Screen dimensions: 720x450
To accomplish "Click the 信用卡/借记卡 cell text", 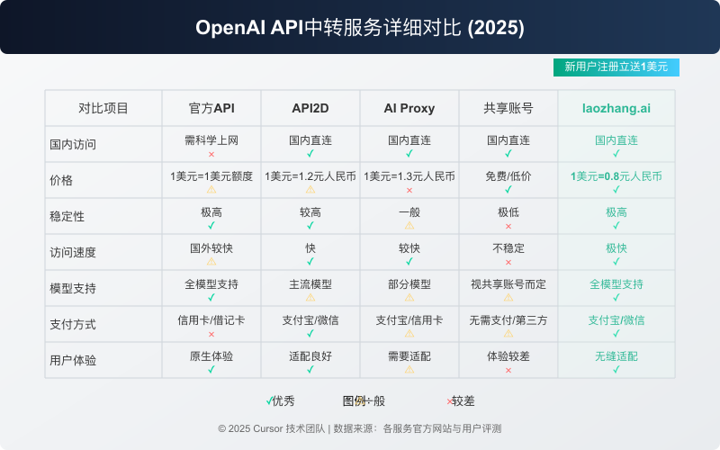I will click(x=211, y=320).
